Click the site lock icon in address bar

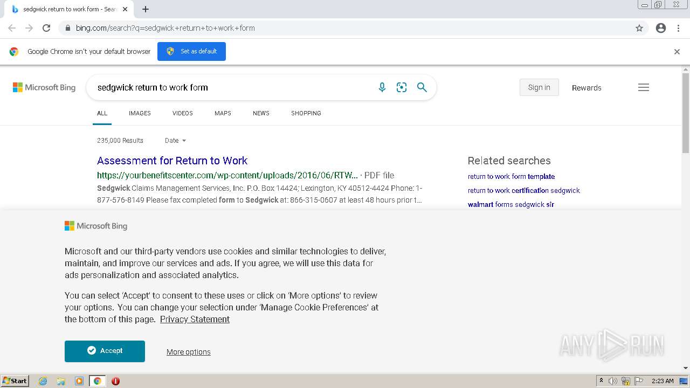(67, 28)
